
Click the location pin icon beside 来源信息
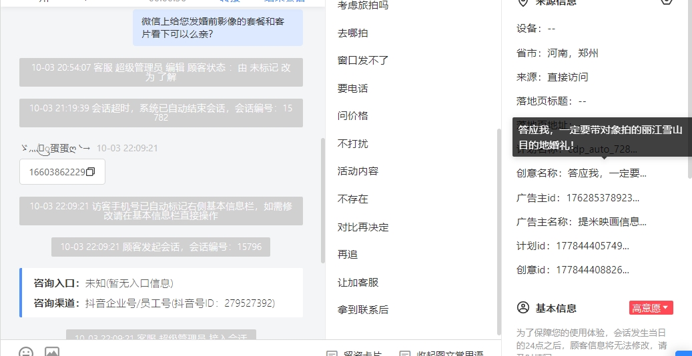(523, 2)
